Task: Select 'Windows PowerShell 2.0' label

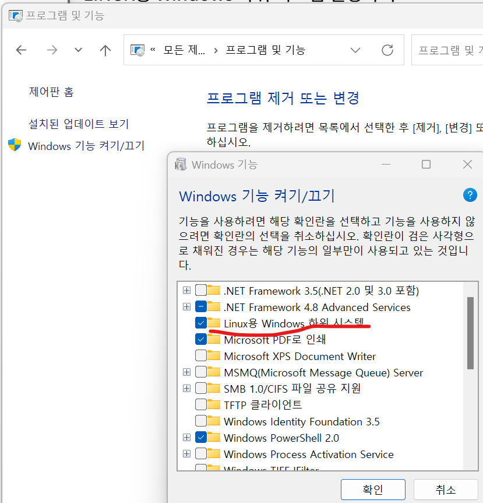Action: click(x=281, y=438)
